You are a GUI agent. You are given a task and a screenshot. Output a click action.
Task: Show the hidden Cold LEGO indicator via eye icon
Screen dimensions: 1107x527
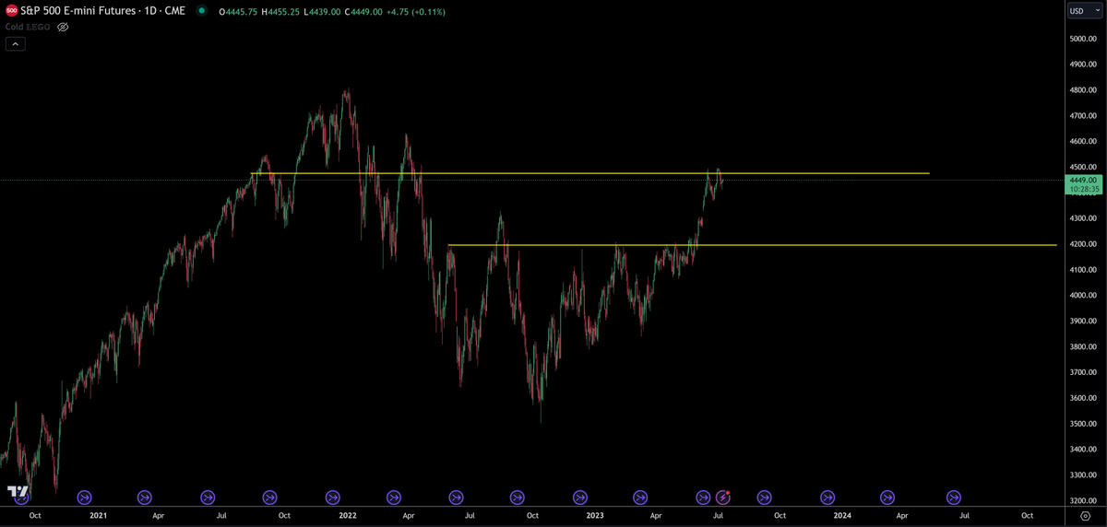[x=63, y=28]
